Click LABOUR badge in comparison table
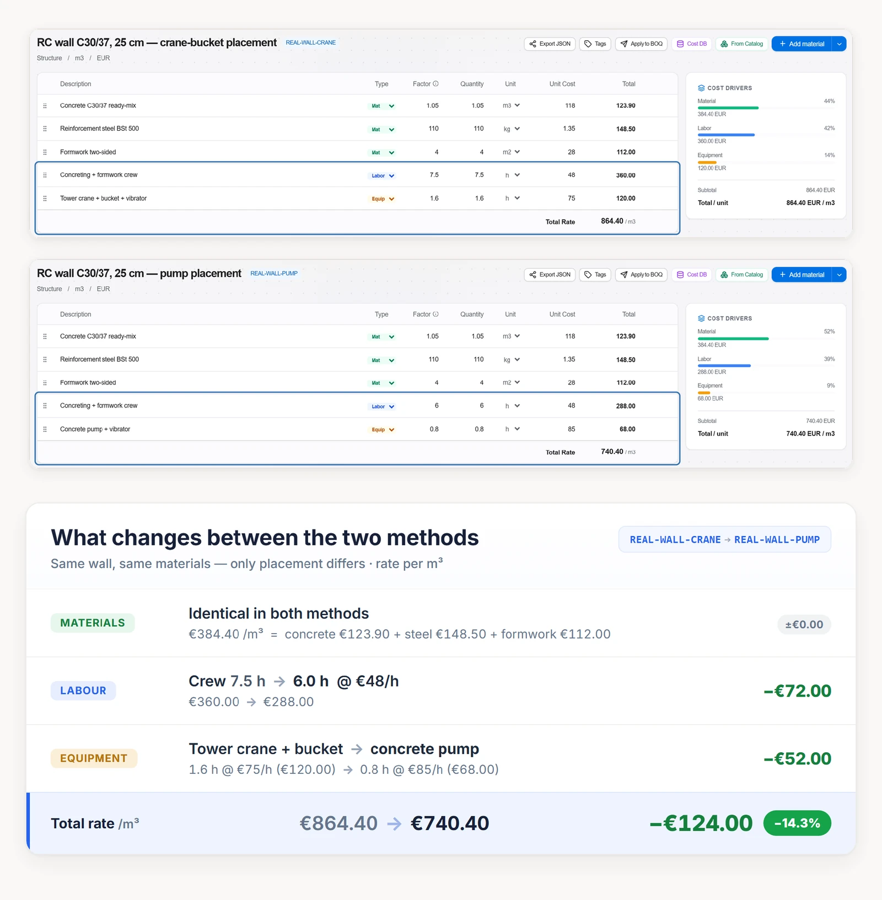 (x=83, y=691)
